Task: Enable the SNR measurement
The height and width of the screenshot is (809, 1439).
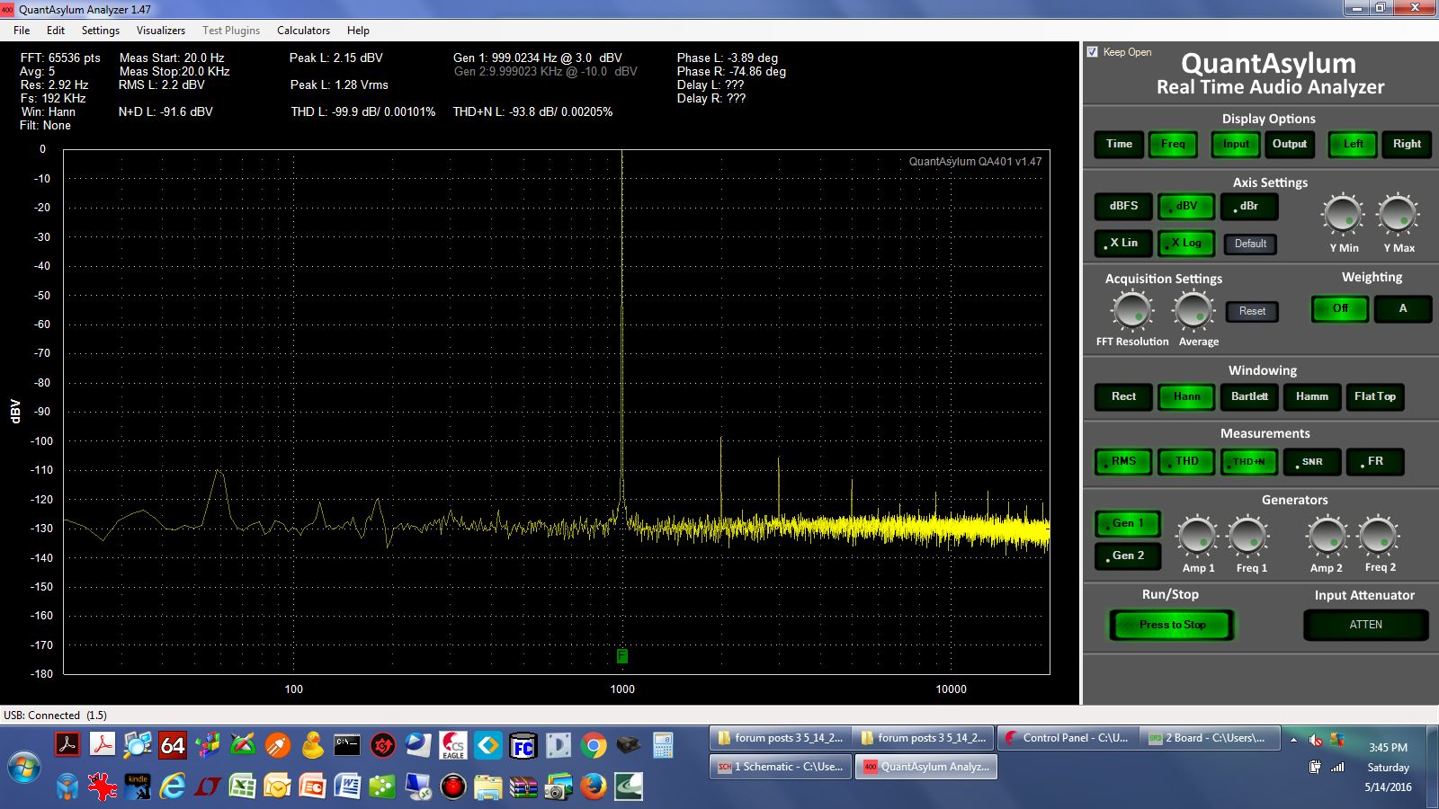Action: coord(1312,461)
